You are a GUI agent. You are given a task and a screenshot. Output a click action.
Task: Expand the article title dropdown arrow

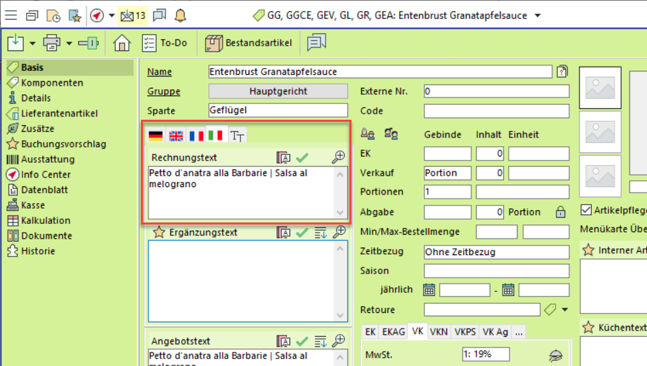[538, 16]
